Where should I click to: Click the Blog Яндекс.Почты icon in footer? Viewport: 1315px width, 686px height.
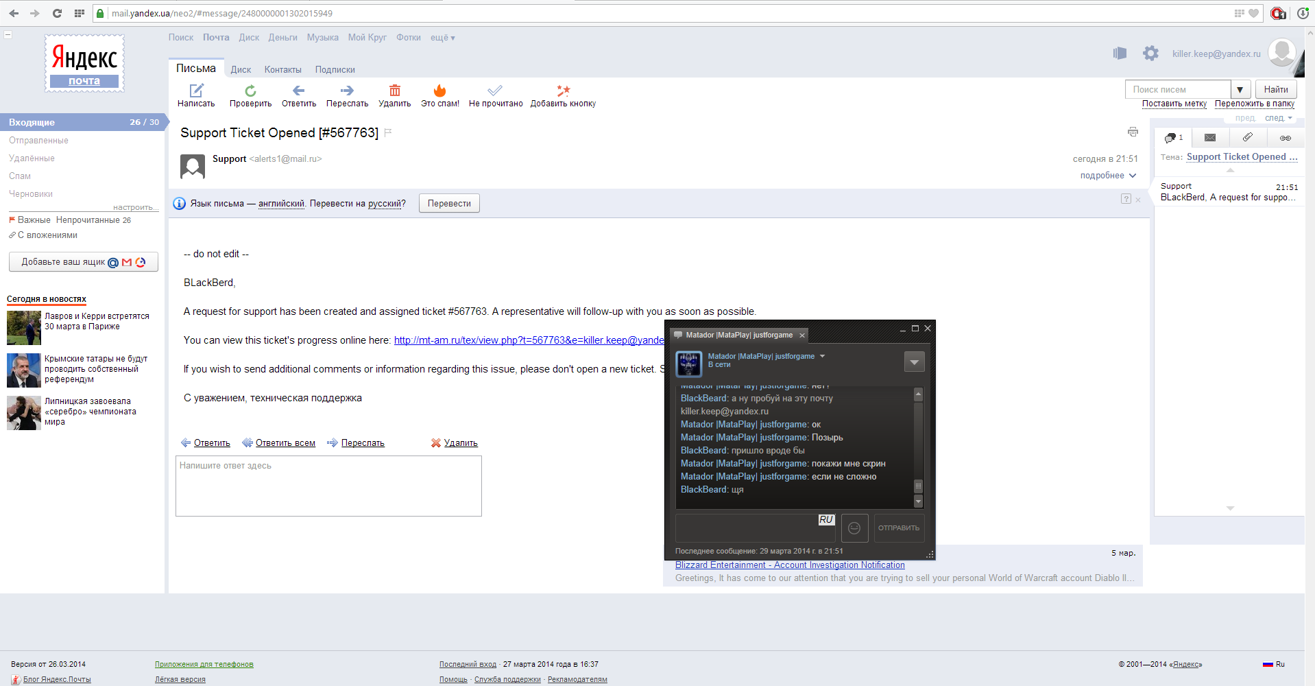pos(16,680)
